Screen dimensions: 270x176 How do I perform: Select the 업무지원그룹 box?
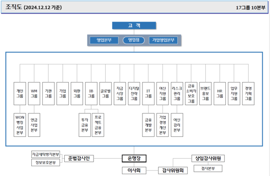(234, 94)
